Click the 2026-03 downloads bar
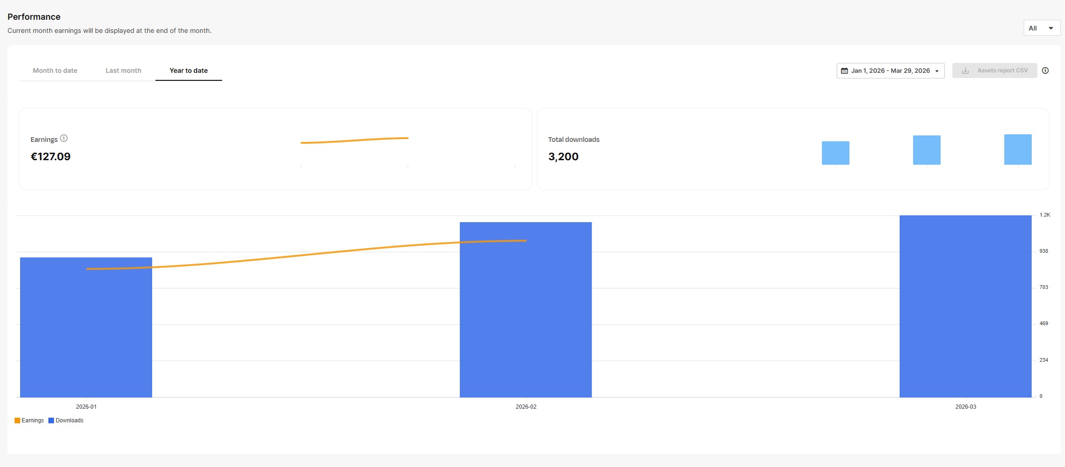The height and width of the screenshot is (467, 1065). 965,305
